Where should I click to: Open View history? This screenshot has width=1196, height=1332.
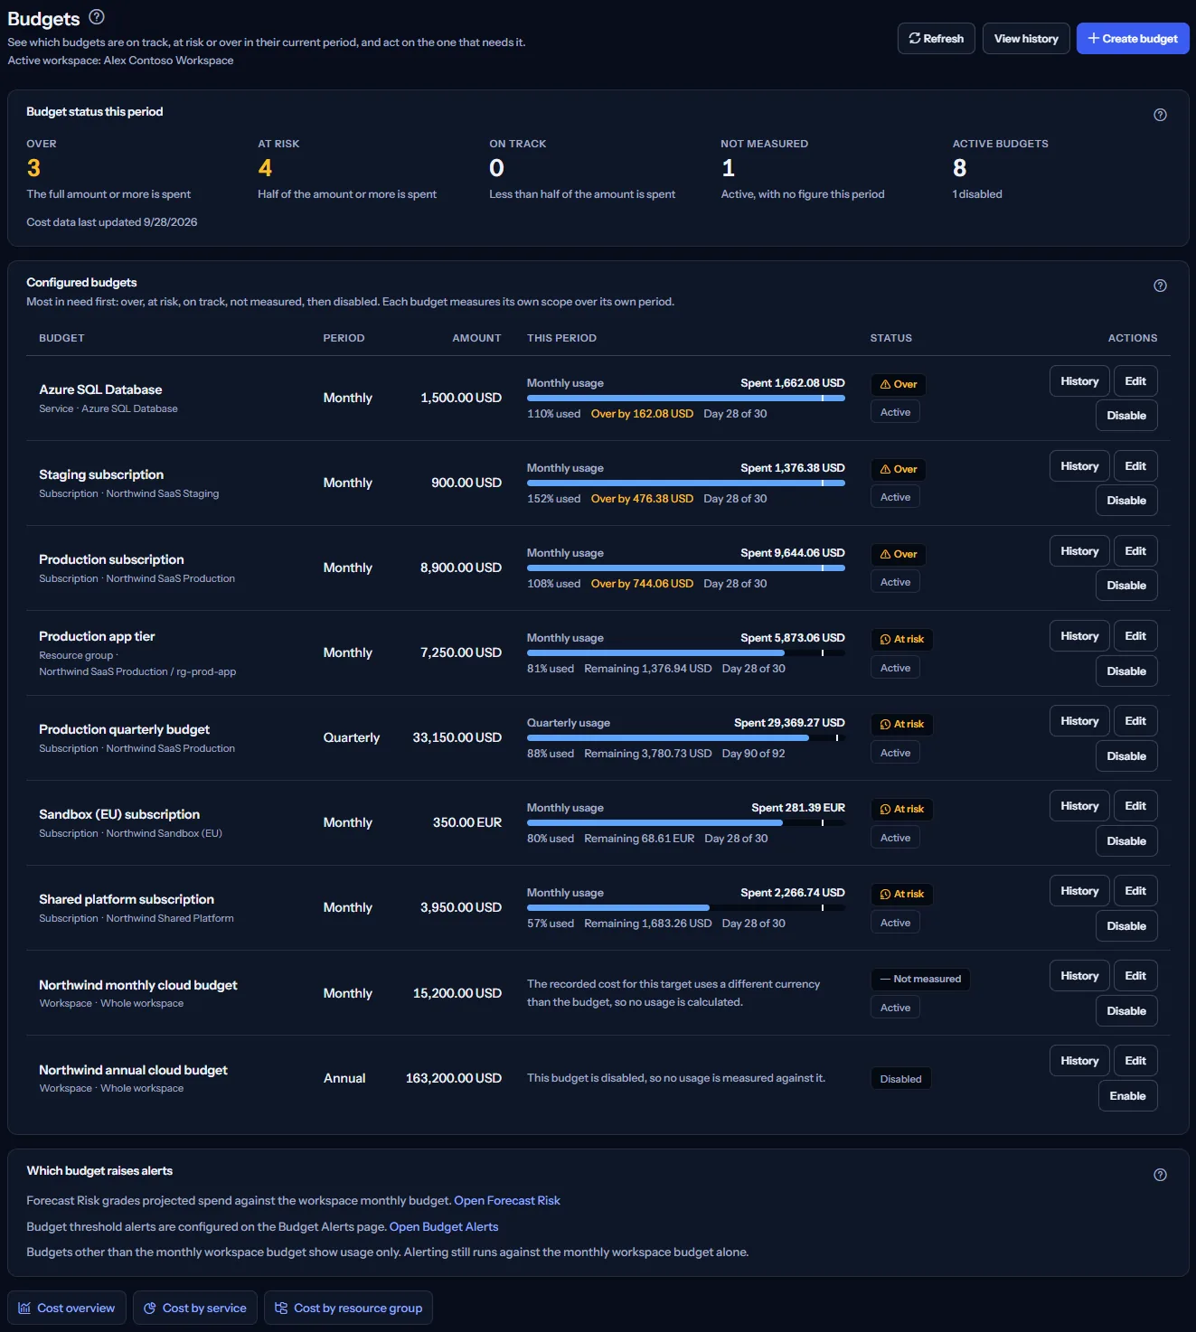(x=1026, y=39)
